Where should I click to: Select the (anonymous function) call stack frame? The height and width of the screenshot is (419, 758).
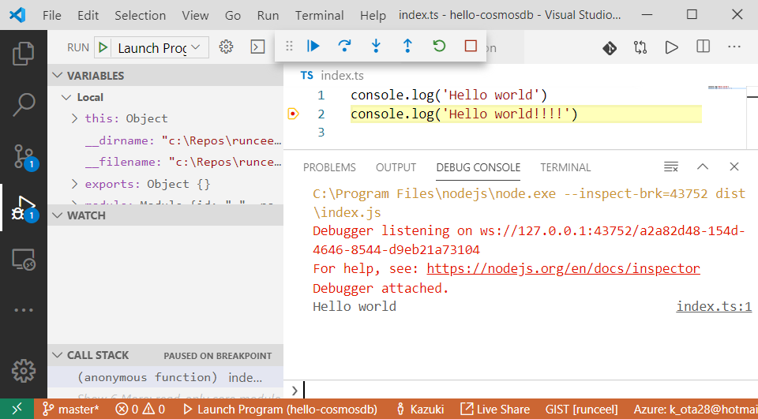point(165,377)
